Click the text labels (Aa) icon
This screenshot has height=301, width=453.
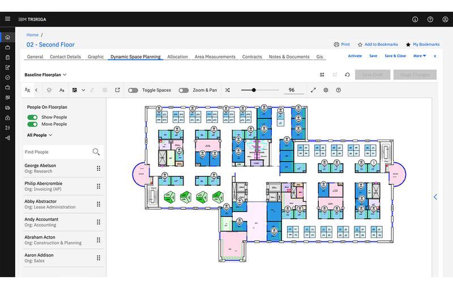pyautogui.click(x=62, y=90)
